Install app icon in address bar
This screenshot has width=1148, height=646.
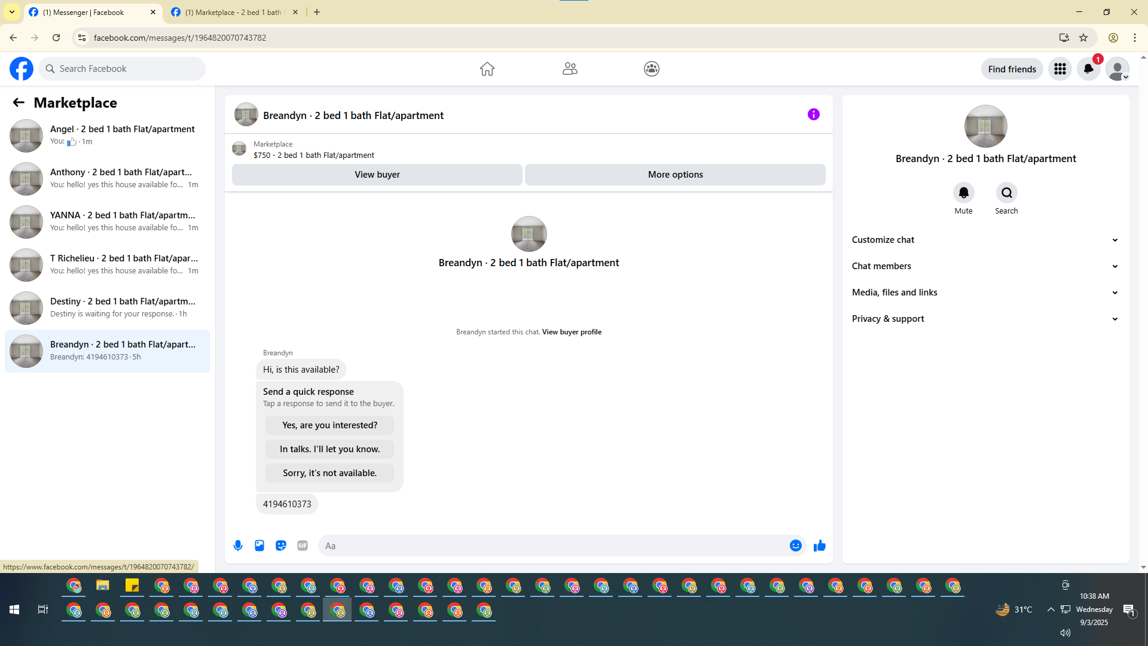point(1064,38)
